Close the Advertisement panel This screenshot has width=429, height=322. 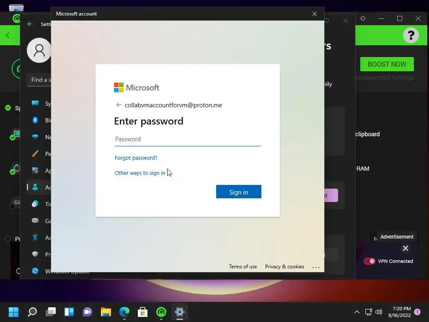point(406,248)
